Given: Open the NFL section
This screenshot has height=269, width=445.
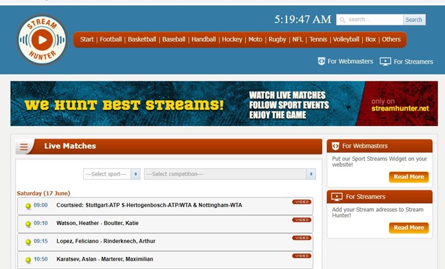Looking at the screenshot, I should [298, 39].
